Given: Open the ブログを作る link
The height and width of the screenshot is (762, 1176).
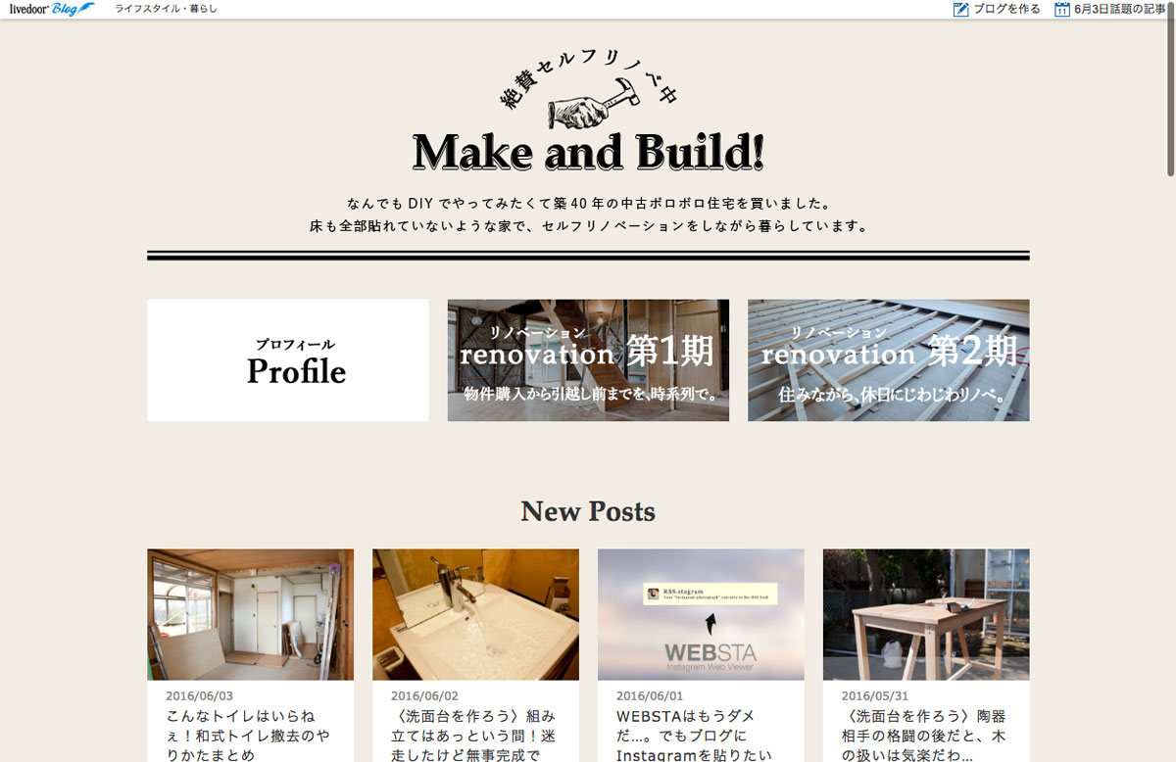Looking at the screenshot, I should click(1006, 9).
